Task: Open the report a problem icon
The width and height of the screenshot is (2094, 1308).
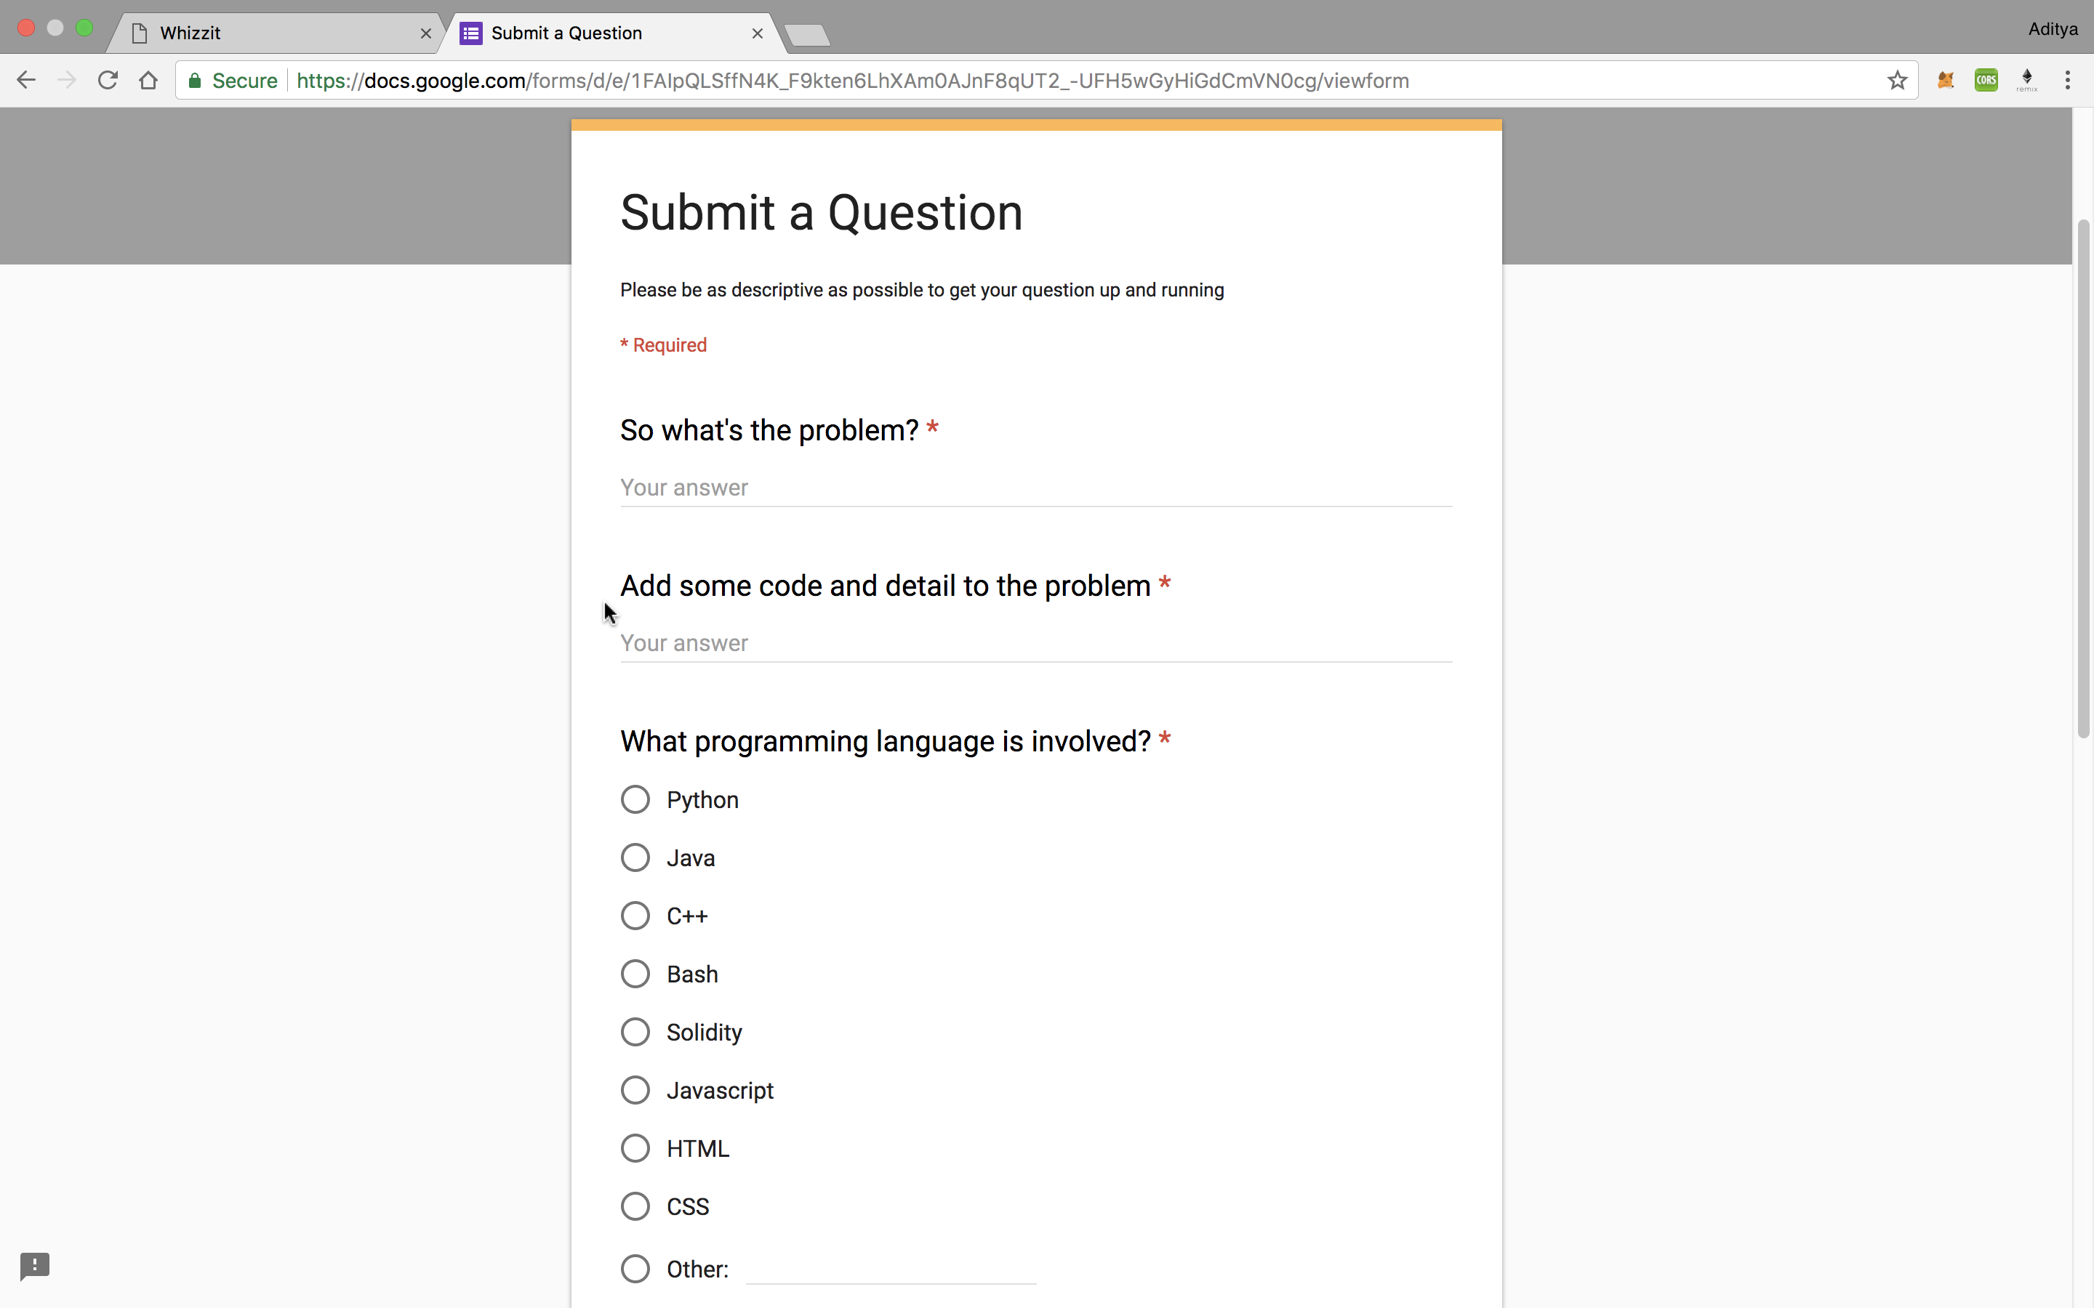Action: pyautogui.click(x=35, y=1266)
